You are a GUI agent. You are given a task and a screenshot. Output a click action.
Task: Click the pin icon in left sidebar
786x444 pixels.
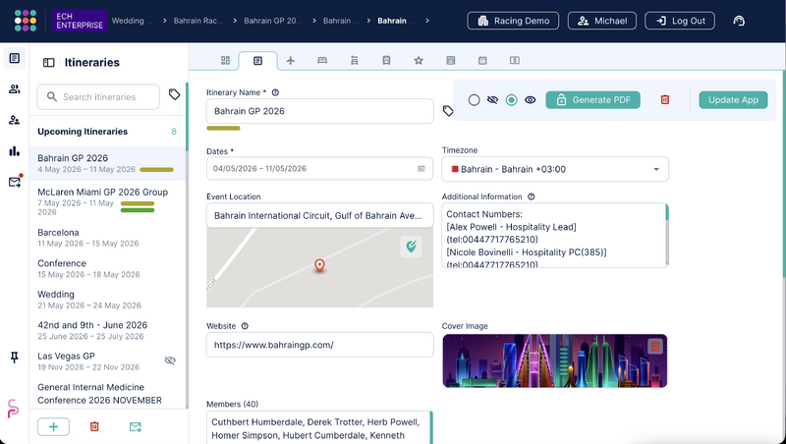coord(15,357)
